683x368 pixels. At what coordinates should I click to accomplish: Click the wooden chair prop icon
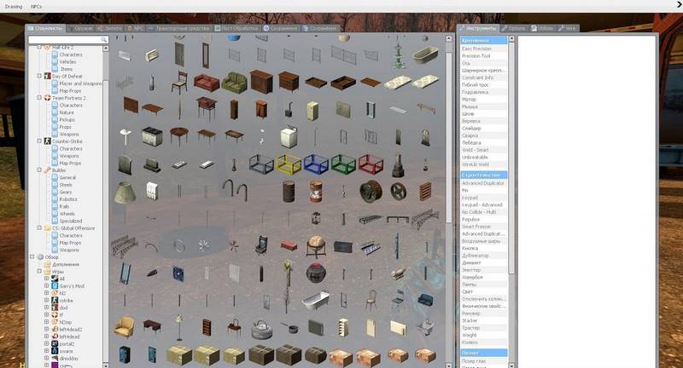(180, 82)
